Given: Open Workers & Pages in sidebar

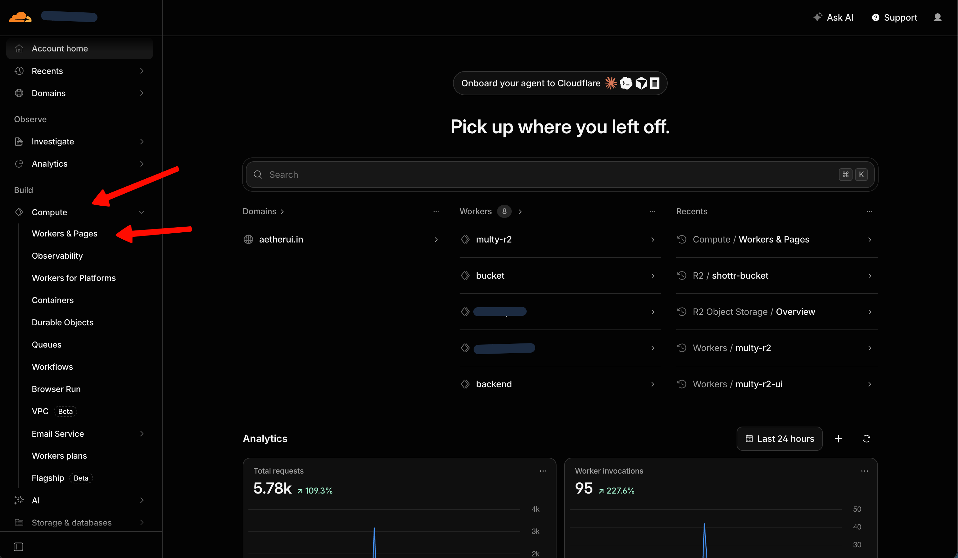Looking at the screenshot, I should (64, 234).
